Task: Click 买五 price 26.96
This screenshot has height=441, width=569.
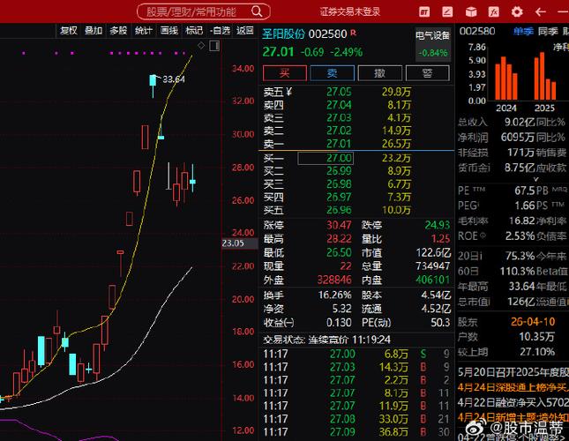Action: click(339, 210)
